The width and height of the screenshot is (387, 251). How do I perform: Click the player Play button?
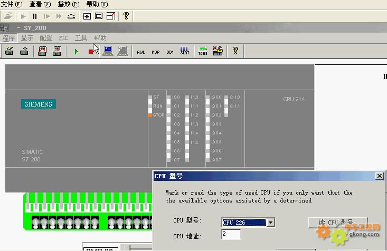click(23, 16)
